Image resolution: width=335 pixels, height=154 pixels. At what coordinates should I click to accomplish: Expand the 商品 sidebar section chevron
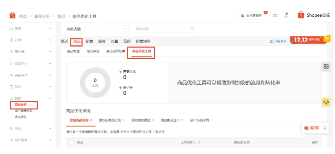click(50, 52)
